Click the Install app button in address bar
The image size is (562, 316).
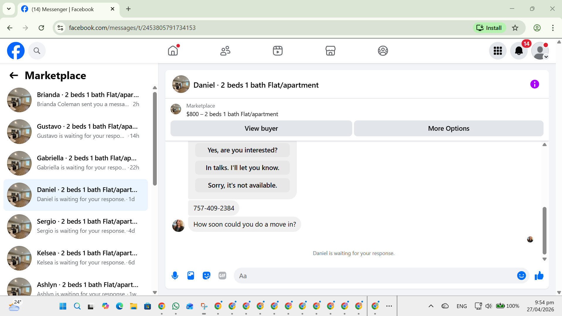[x=489, y=28]
